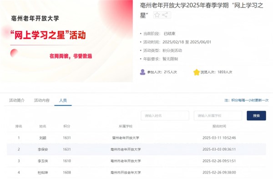The image size is (273, 179).
Task: Select the 人员 tab
Action: 63,100
